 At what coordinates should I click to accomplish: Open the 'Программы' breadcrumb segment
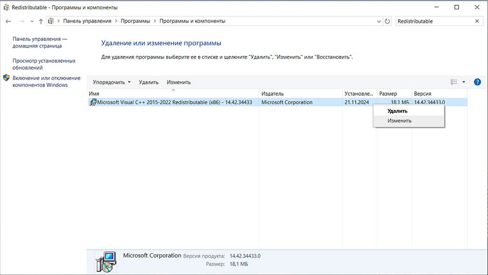pos(135,21)
